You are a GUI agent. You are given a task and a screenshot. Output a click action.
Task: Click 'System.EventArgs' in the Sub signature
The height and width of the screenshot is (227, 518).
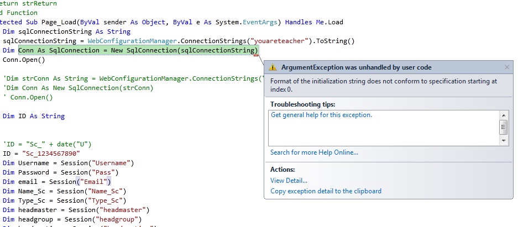tap(247, 22)
